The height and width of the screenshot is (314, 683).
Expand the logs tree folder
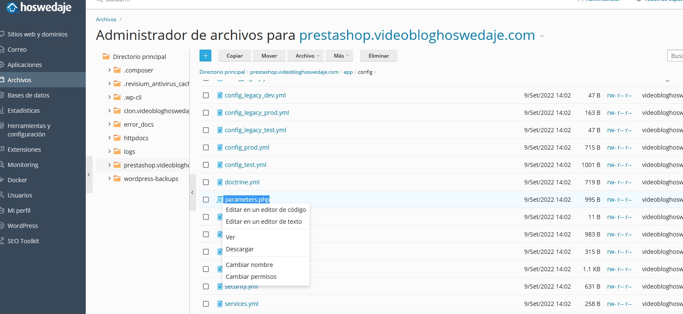(109, 151)
